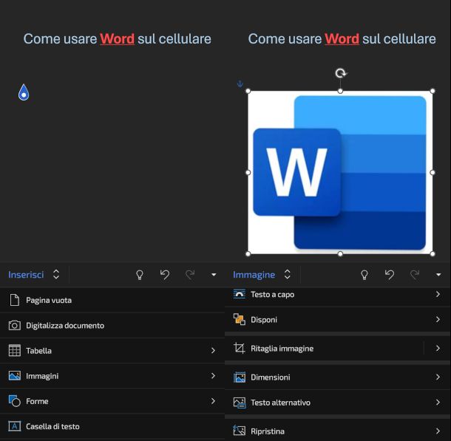Click the table grid icon

(x=14, y=350)
